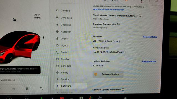This screenshot has width=177, height=99.
Task: Select update version 2026.20.6.1
Action: pos(98,65)
